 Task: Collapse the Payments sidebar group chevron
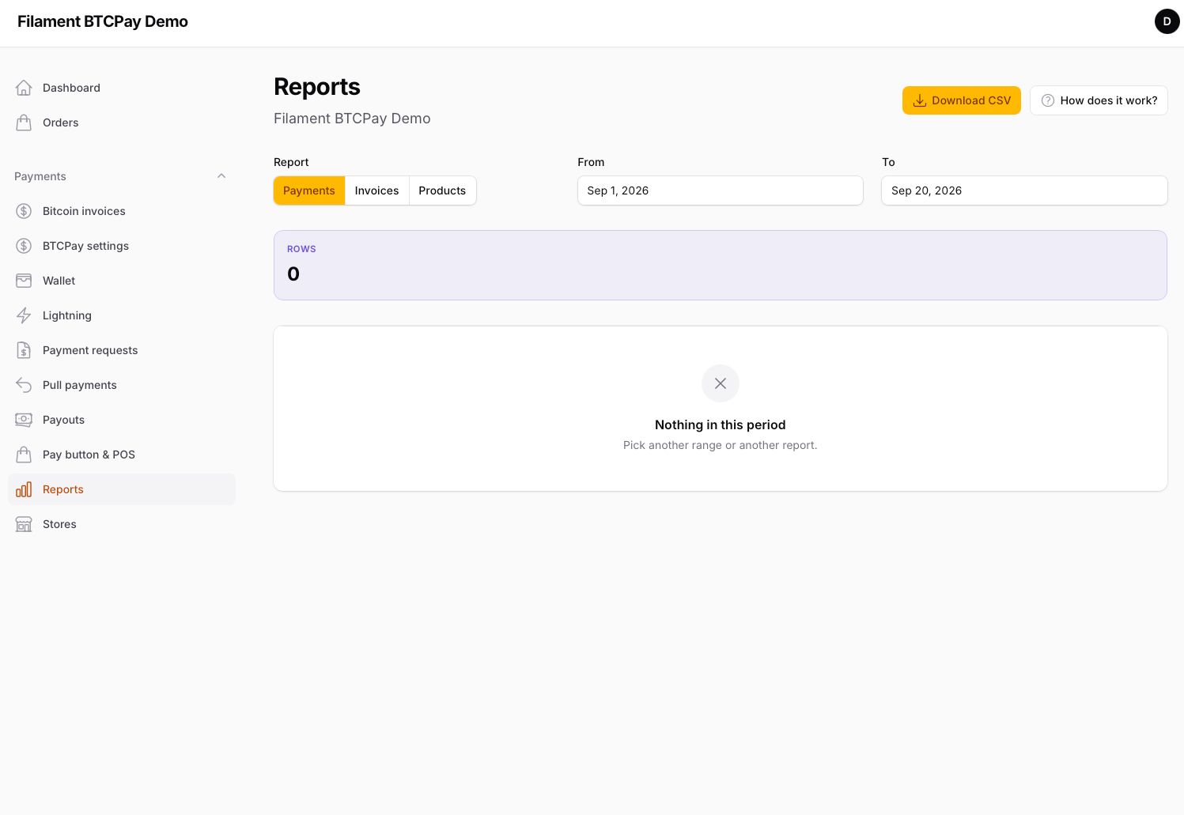(x=221, y=175)
